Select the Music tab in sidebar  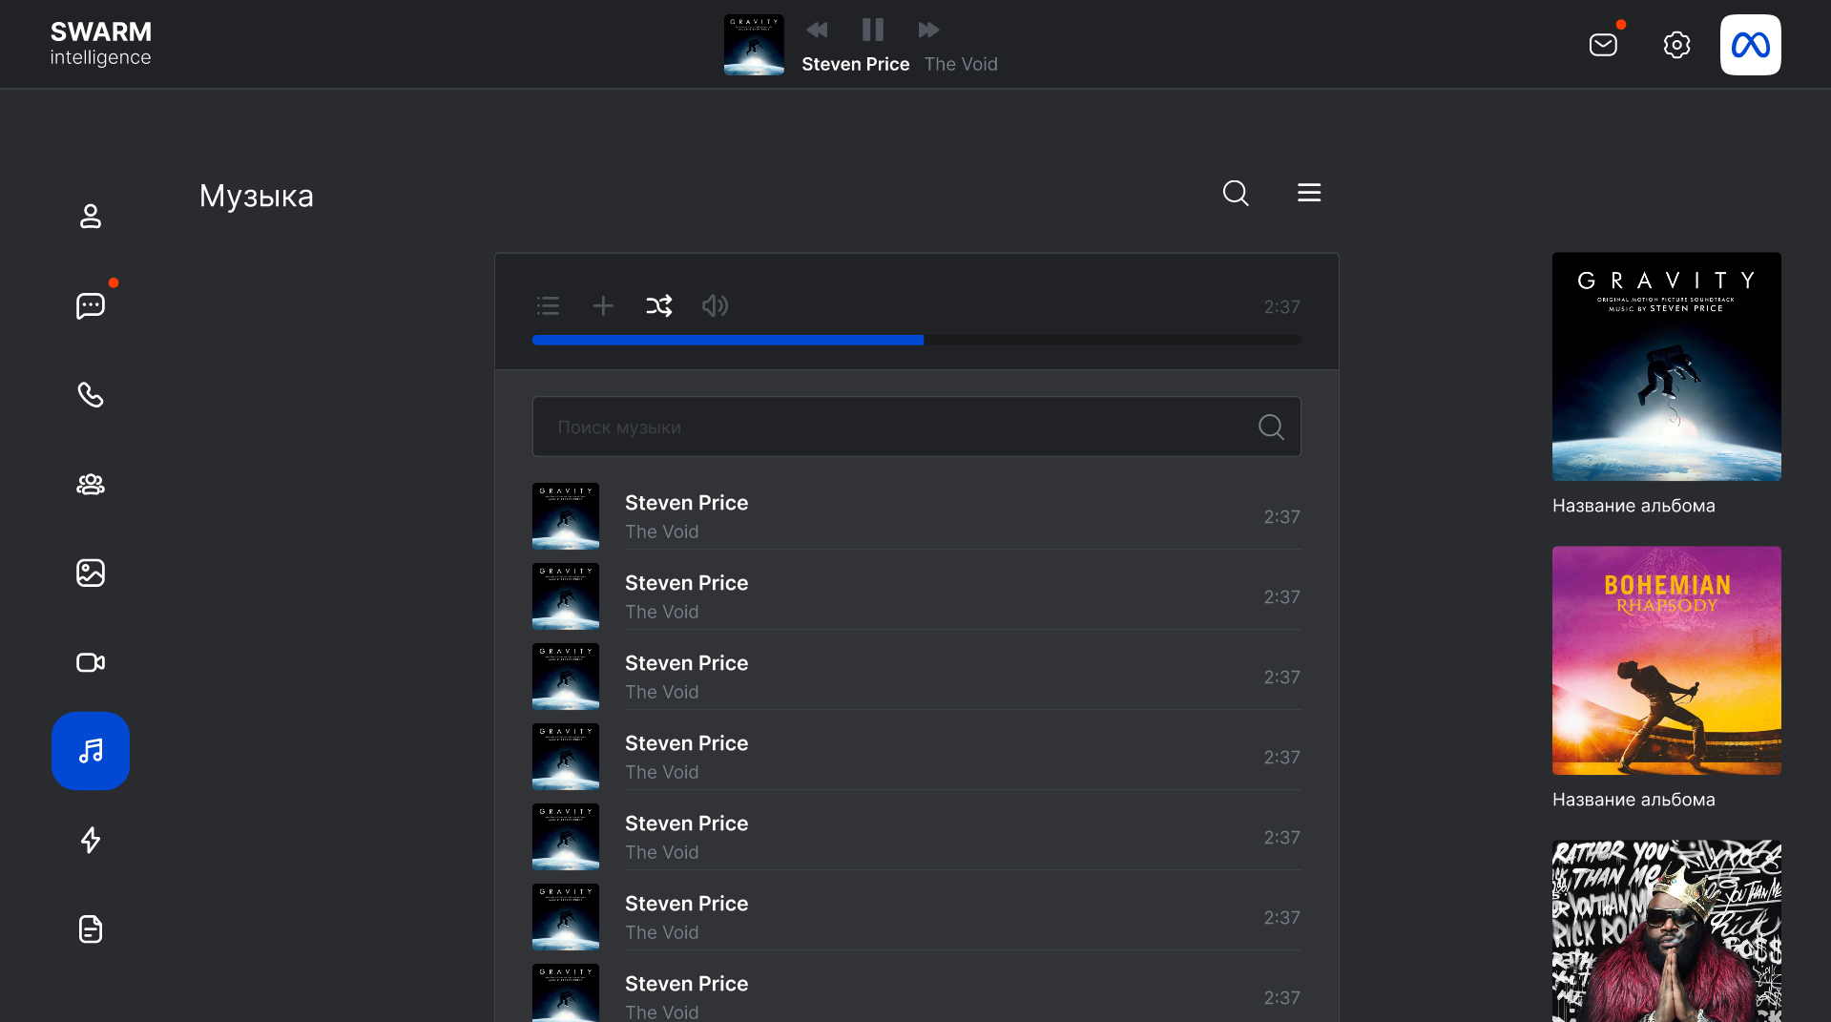(91, 751)
